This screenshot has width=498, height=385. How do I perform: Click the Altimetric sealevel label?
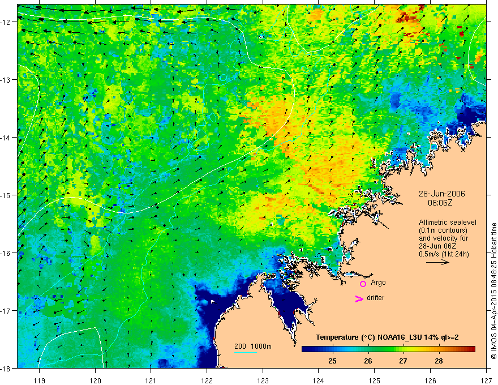(448, 223)
